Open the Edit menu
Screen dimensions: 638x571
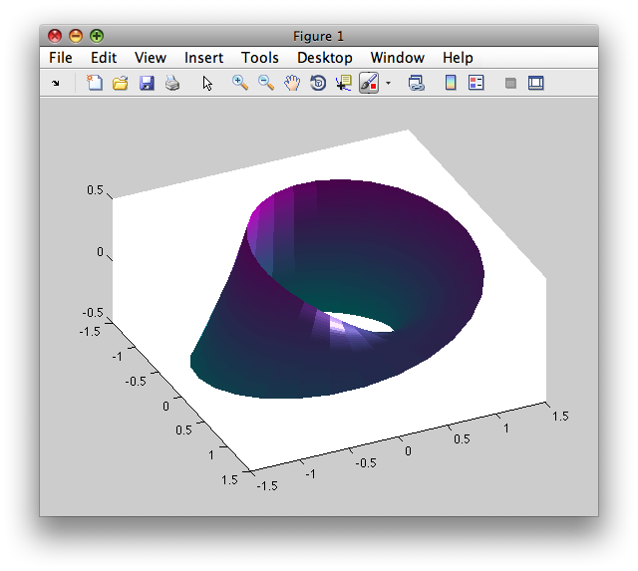(104, 58)
